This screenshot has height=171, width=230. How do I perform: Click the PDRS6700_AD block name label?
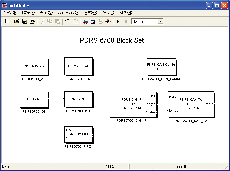(34, 79)
